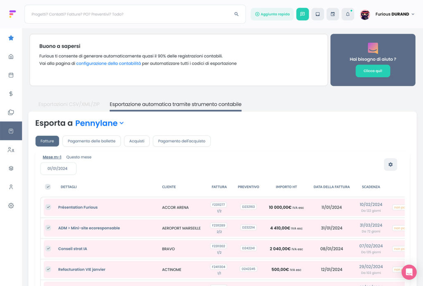
Task: Open the documents copy sidebar icon
Action: click(11, 112)
